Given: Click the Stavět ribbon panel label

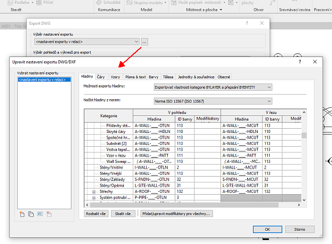Looking at the screenshot, I should coord(16,9).
